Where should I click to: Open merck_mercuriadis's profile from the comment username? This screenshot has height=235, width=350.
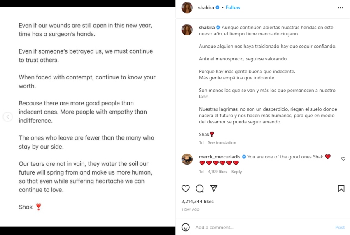pos(219,157)
